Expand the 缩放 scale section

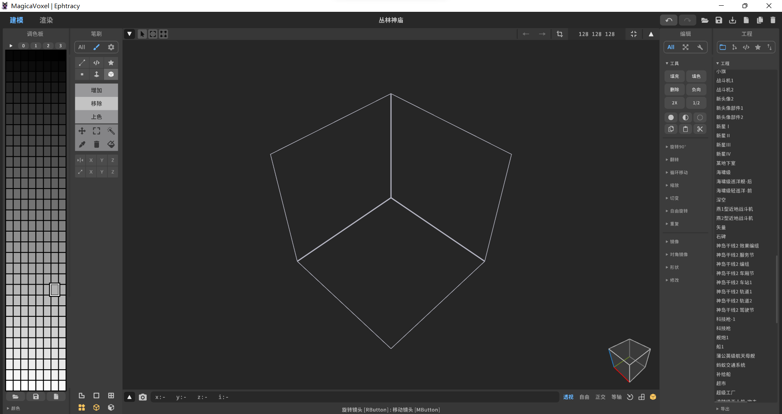[x=672, y=186]
